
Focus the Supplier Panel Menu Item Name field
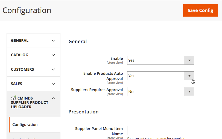tap(160, 130)
